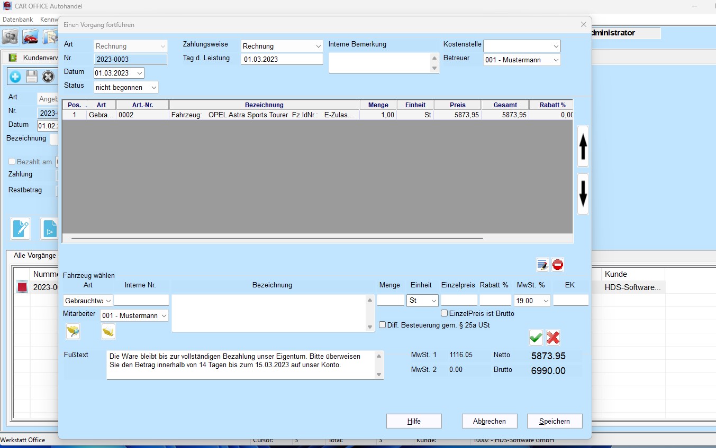This screenshot has height=448, width=716.
Task: Discard entry with the red X icon
Action: [553, 338]
